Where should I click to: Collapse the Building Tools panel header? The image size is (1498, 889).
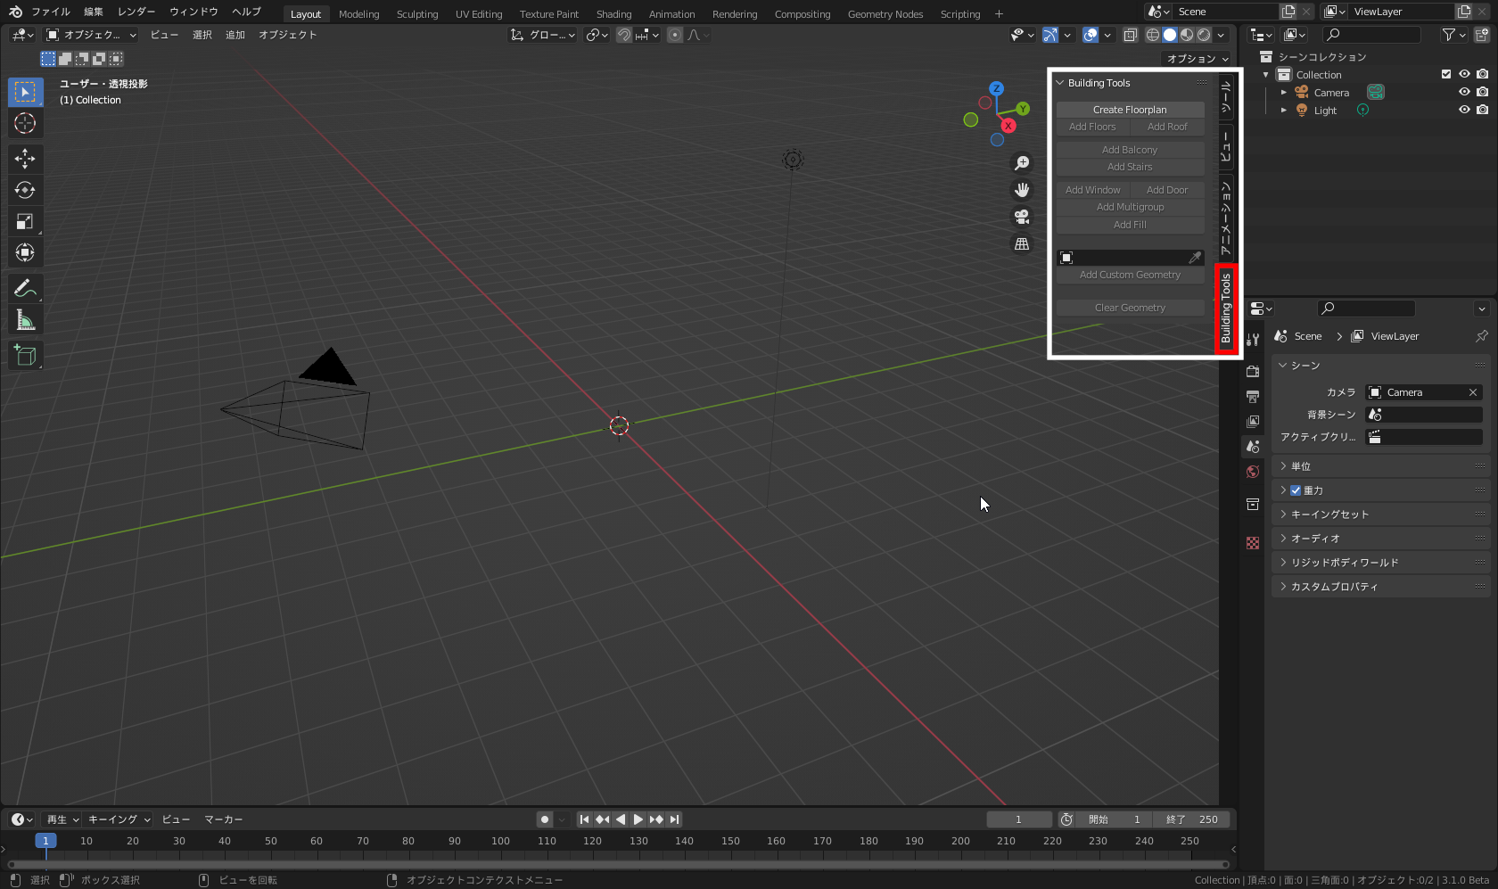tap(1060, 82)
